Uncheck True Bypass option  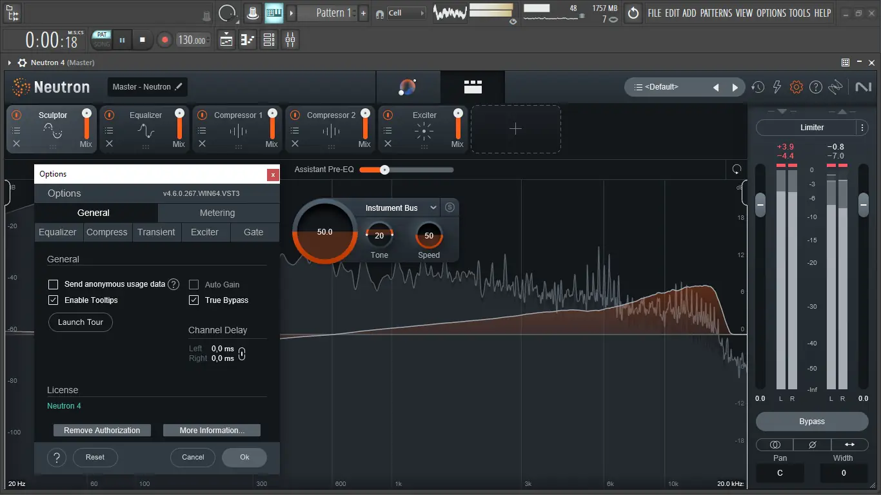click(x=193, y=300)
